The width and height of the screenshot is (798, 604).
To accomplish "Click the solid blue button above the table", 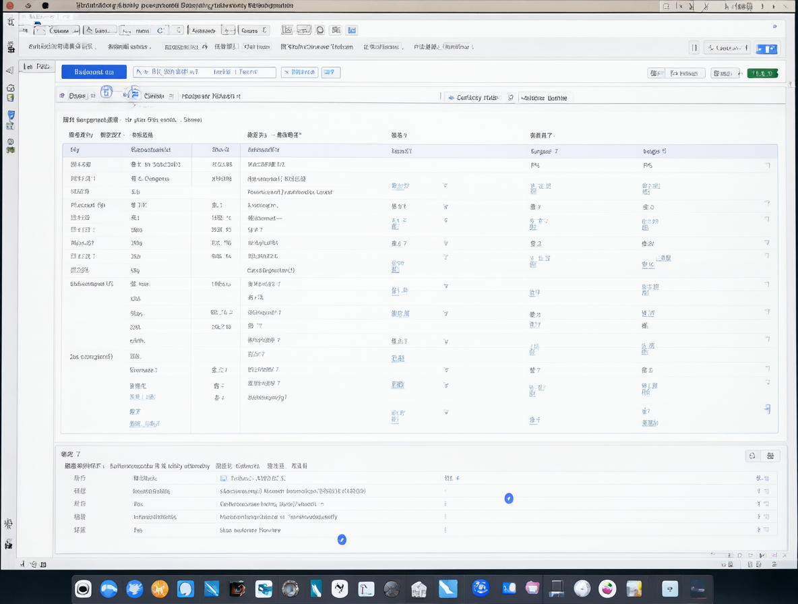I will 94,71.
